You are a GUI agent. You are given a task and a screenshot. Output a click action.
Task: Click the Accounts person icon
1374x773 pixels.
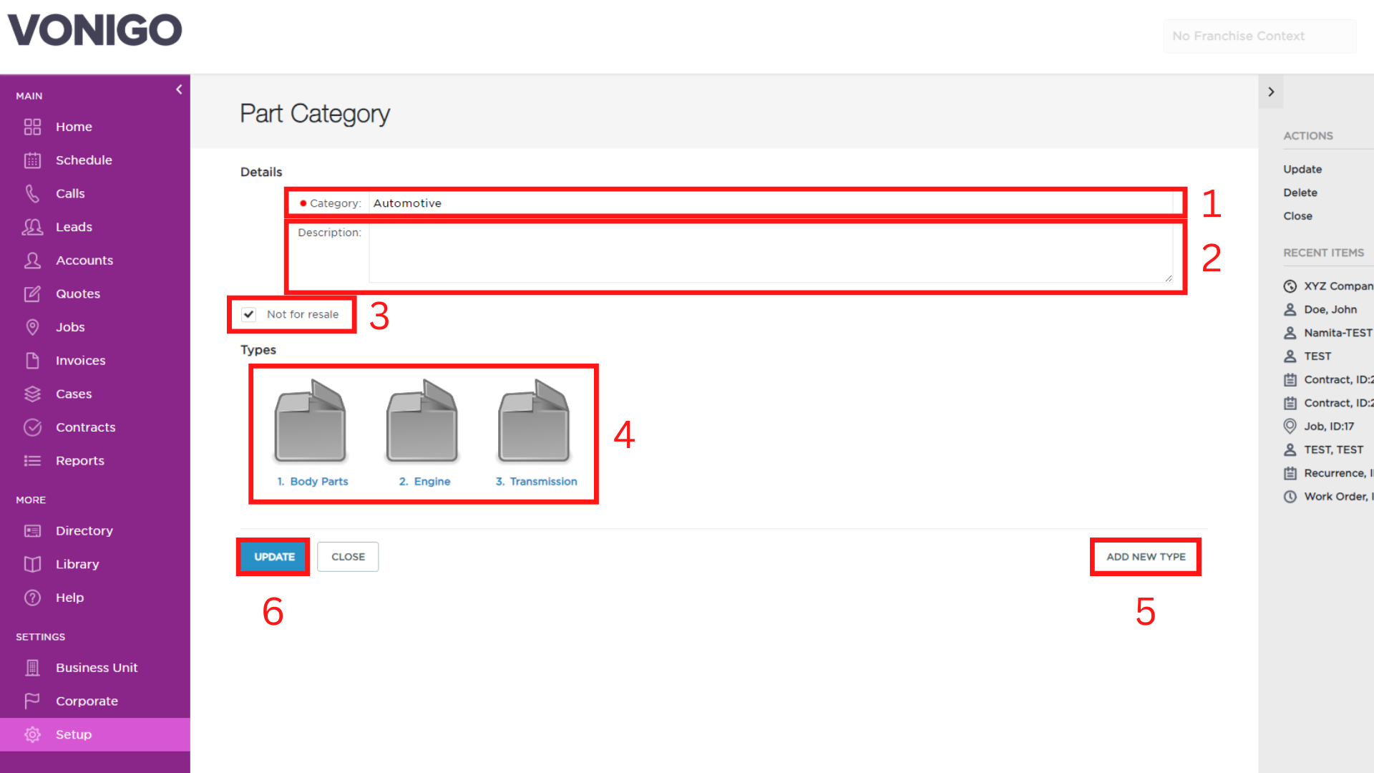click(x=32, y=261)
